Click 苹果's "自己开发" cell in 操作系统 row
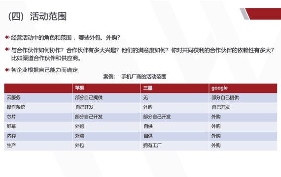 (106, 107)
